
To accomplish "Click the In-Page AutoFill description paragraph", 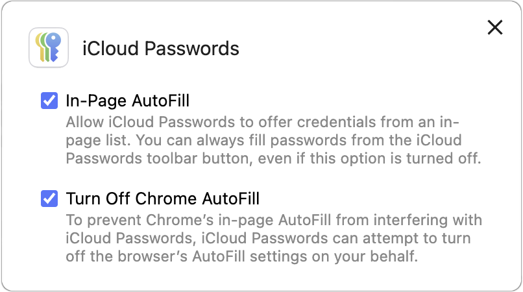I will tap(274, 141).
